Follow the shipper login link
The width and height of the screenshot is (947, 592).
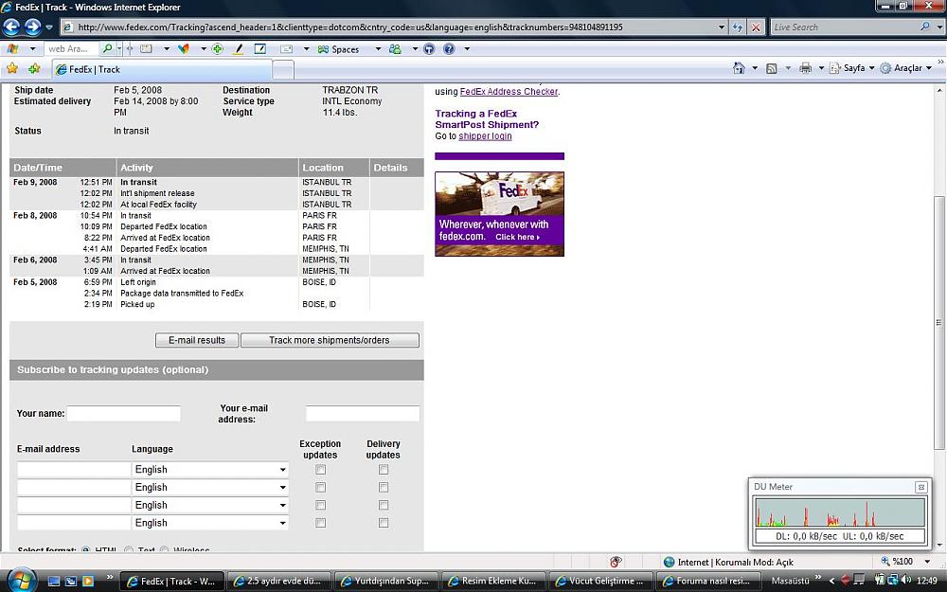point(485,135)
